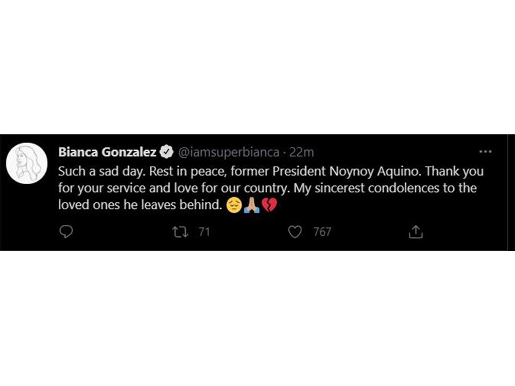View the 767 likes count
This screenshot has width=515, height=386.
(x=322, y=232)
